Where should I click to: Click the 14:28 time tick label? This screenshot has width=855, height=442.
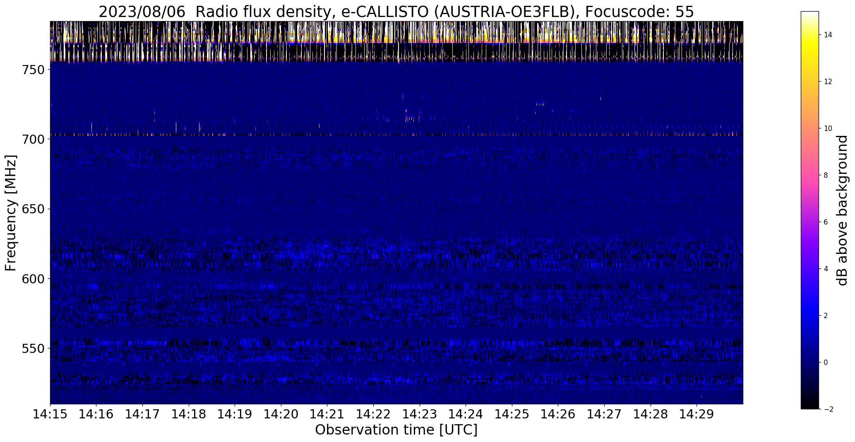[x=651, y=415]
